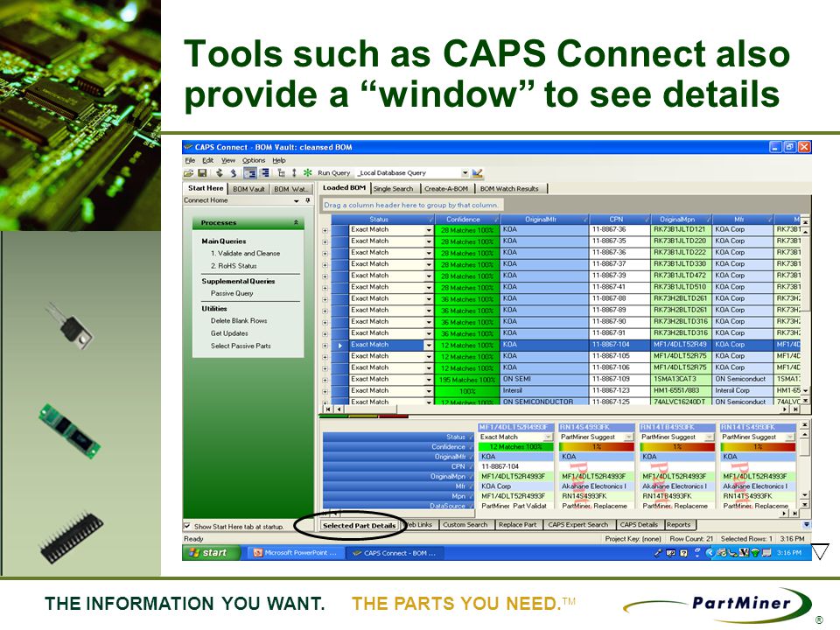Collapse the Processes panel chevron
840x630 pixels.
click(x=296, y=222)
